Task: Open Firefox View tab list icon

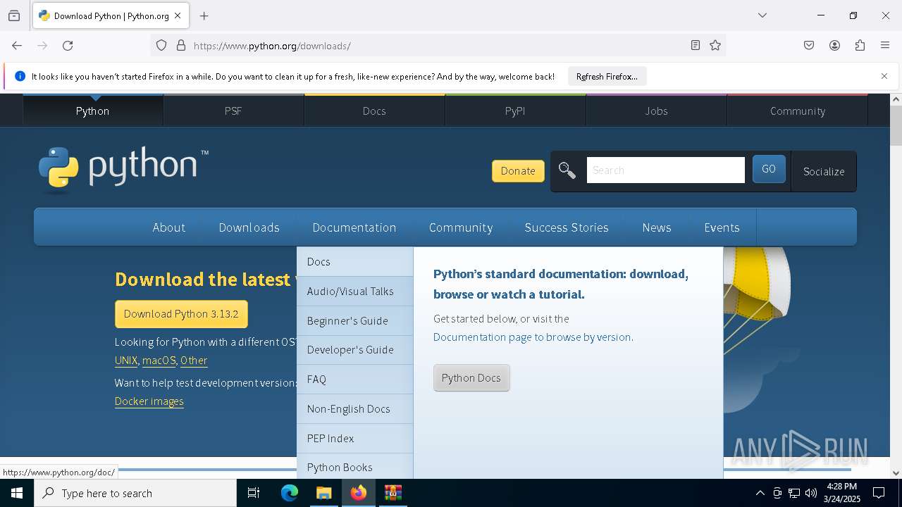Action: pyautogui.click(x=14, y=15)
